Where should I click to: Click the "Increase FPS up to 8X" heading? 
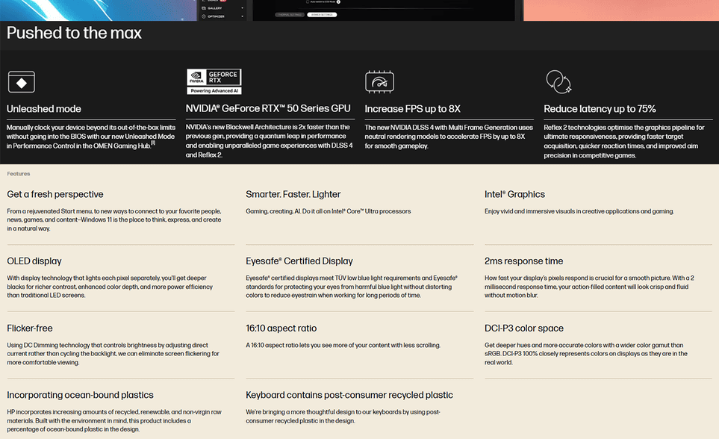pos(412,109)
